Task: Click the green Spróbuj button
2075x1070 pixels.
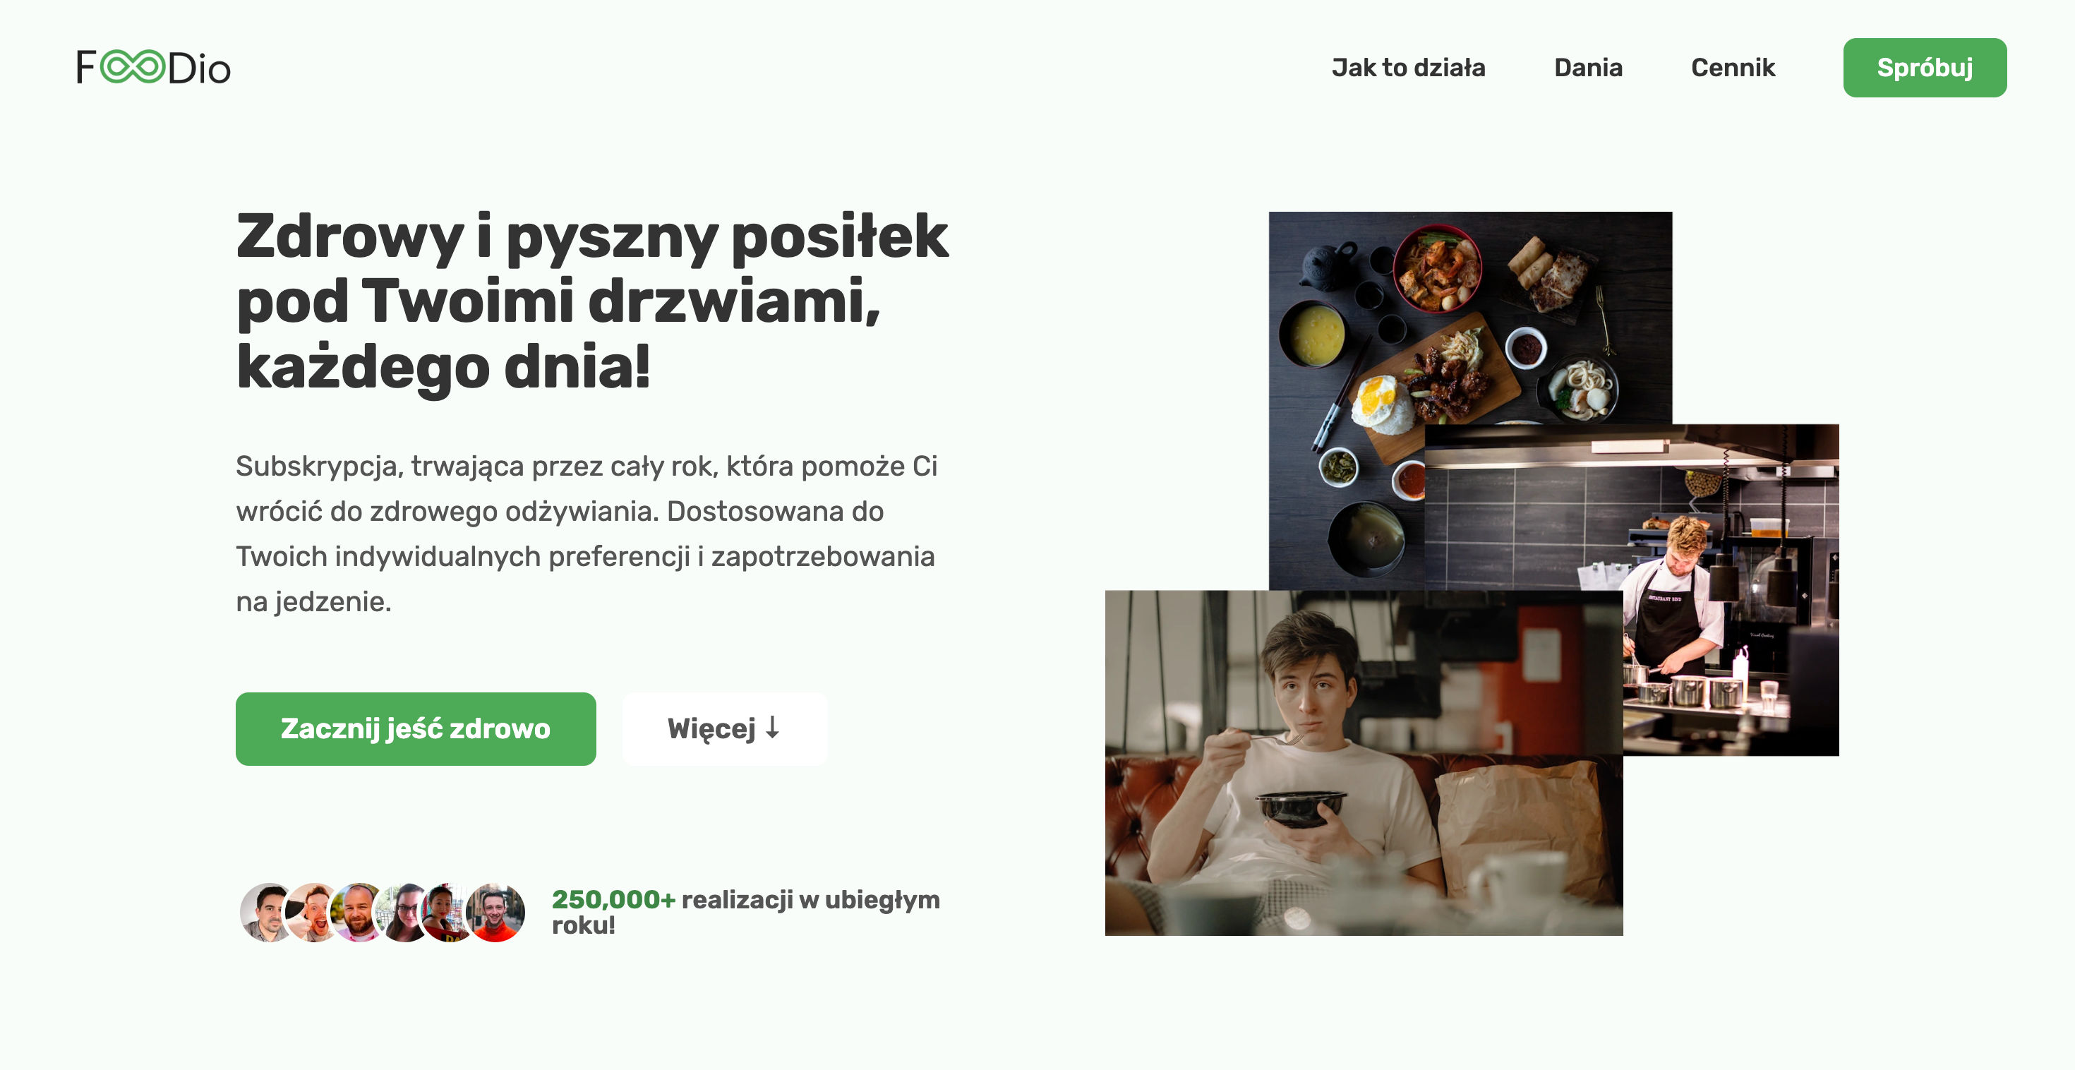Action: pos(1925,68)
